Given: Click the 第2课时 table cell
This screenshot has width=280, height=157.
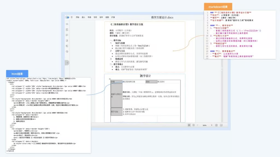Looking at the screenshot, I should (168, 82).
